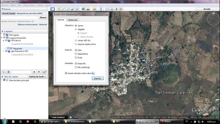Expand the Waypoints folder
The width and height of the screenshot is (220, 124).
5,48
